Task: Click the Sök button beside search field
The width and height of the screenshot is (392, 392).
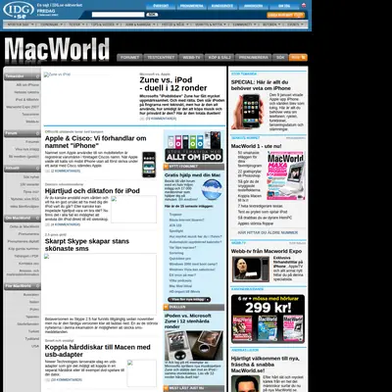Action: coord(152,15)
